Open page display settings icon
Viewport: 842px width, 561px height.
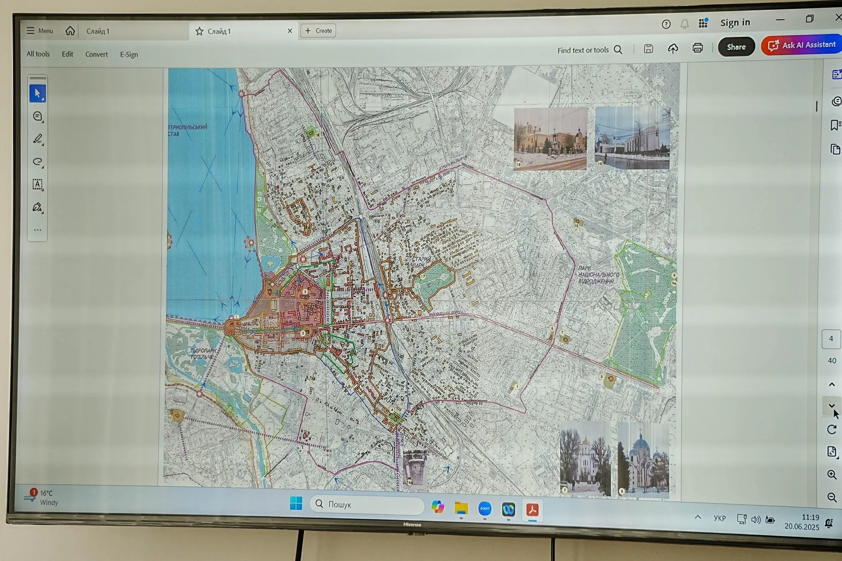point(832,452)
